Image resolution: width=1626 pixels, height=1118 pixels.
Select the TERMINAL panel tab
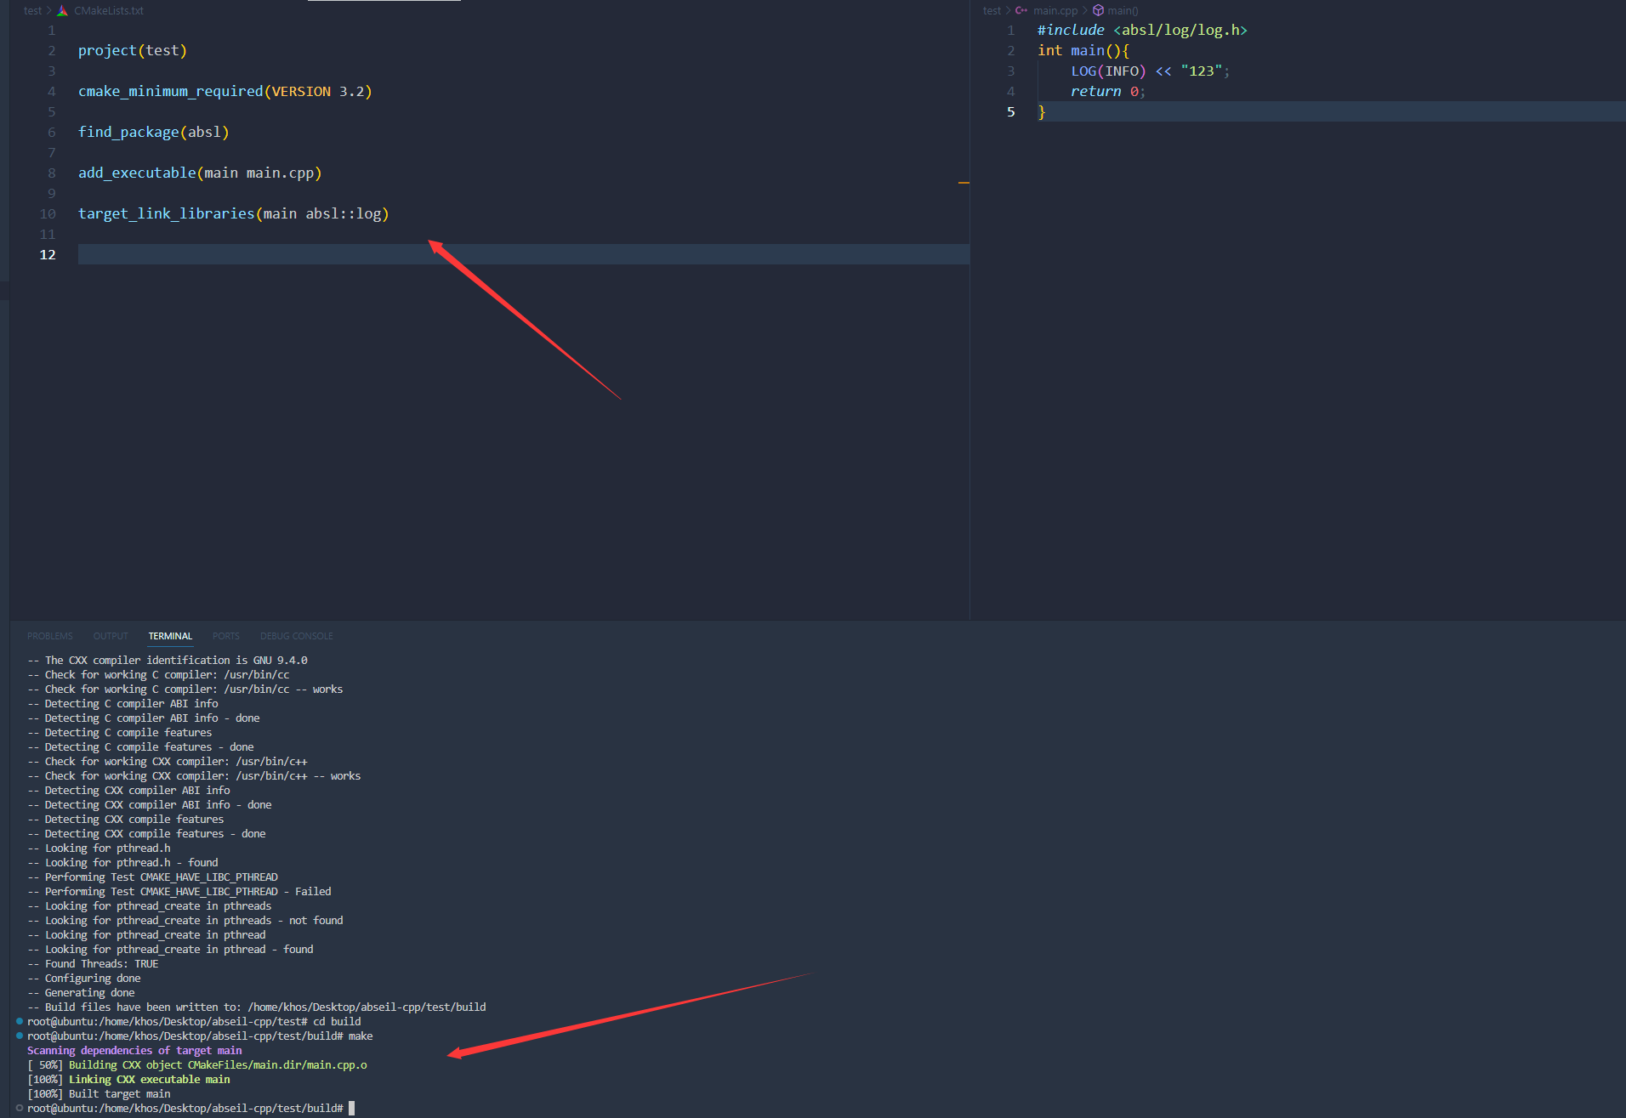[170, 636]
